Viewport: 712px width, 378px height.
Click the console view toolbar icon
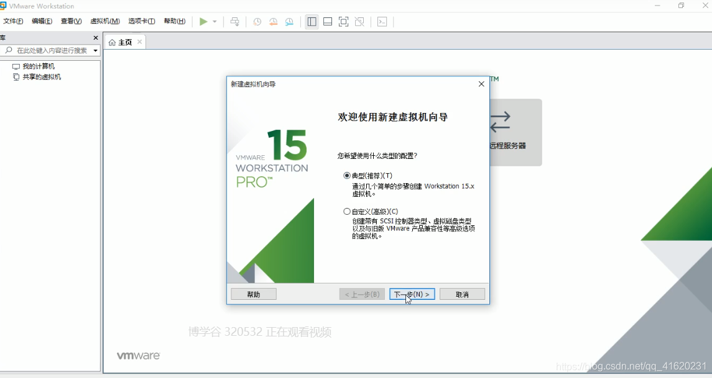tap(382, 22)
